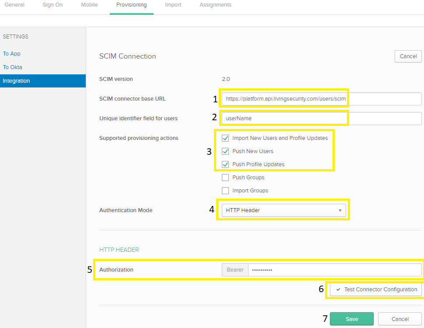Screen dimensions: 424x328
Task: Click the Supported provisioning actions label
Action: (139, 138)
